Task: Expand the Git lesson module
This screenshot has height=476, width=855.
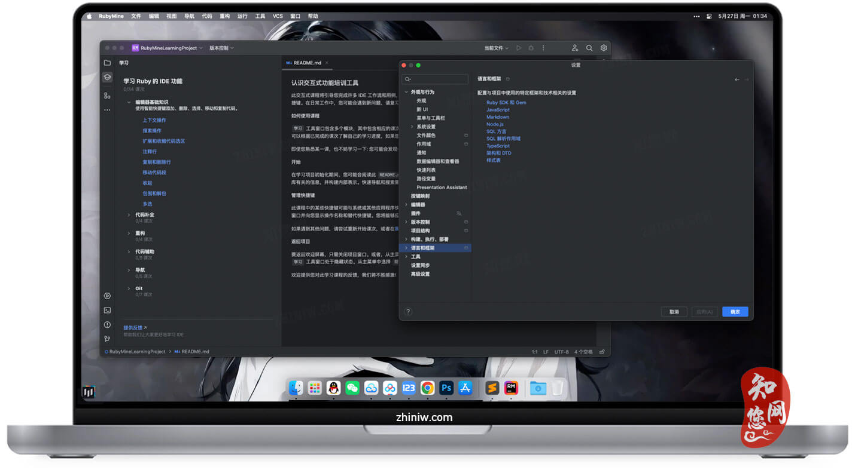Action: (x=129, y=288)
